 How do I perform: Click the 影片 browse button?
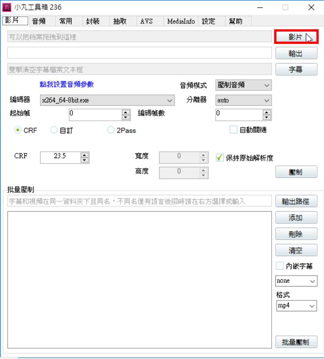296,36
